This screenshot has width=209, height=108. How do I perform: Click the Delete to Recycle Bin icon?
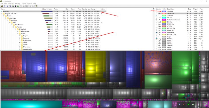21,6
